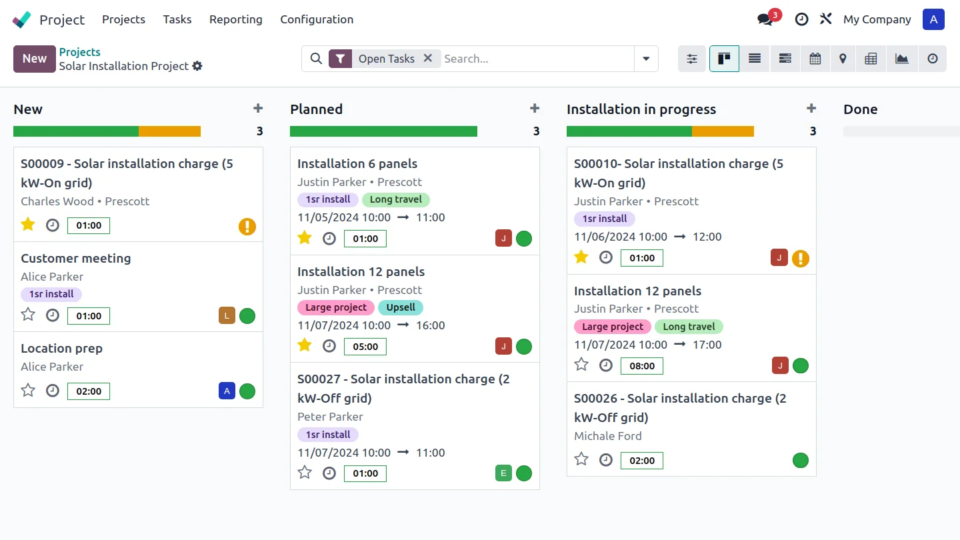Star the Customer meeting task
The width and height of the screenshot is (960, 540).
(28, 315)
